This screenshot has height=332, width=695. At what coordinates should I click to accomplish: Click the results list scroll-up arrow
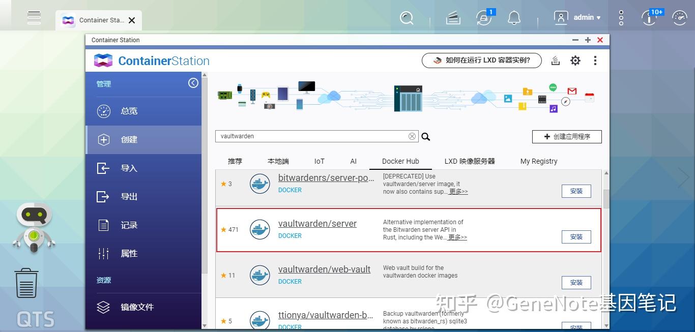[606, 173]
